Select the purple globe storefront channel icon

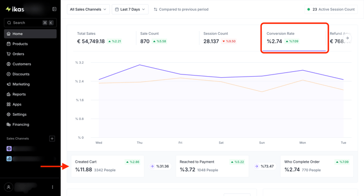[x=9, y=148]
